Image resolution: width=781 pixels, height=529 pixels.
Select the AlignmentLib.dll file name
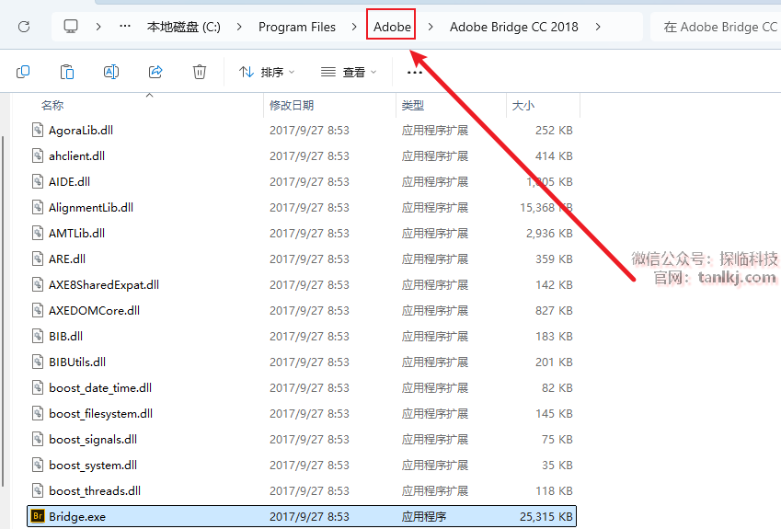(x=91, y=207)
